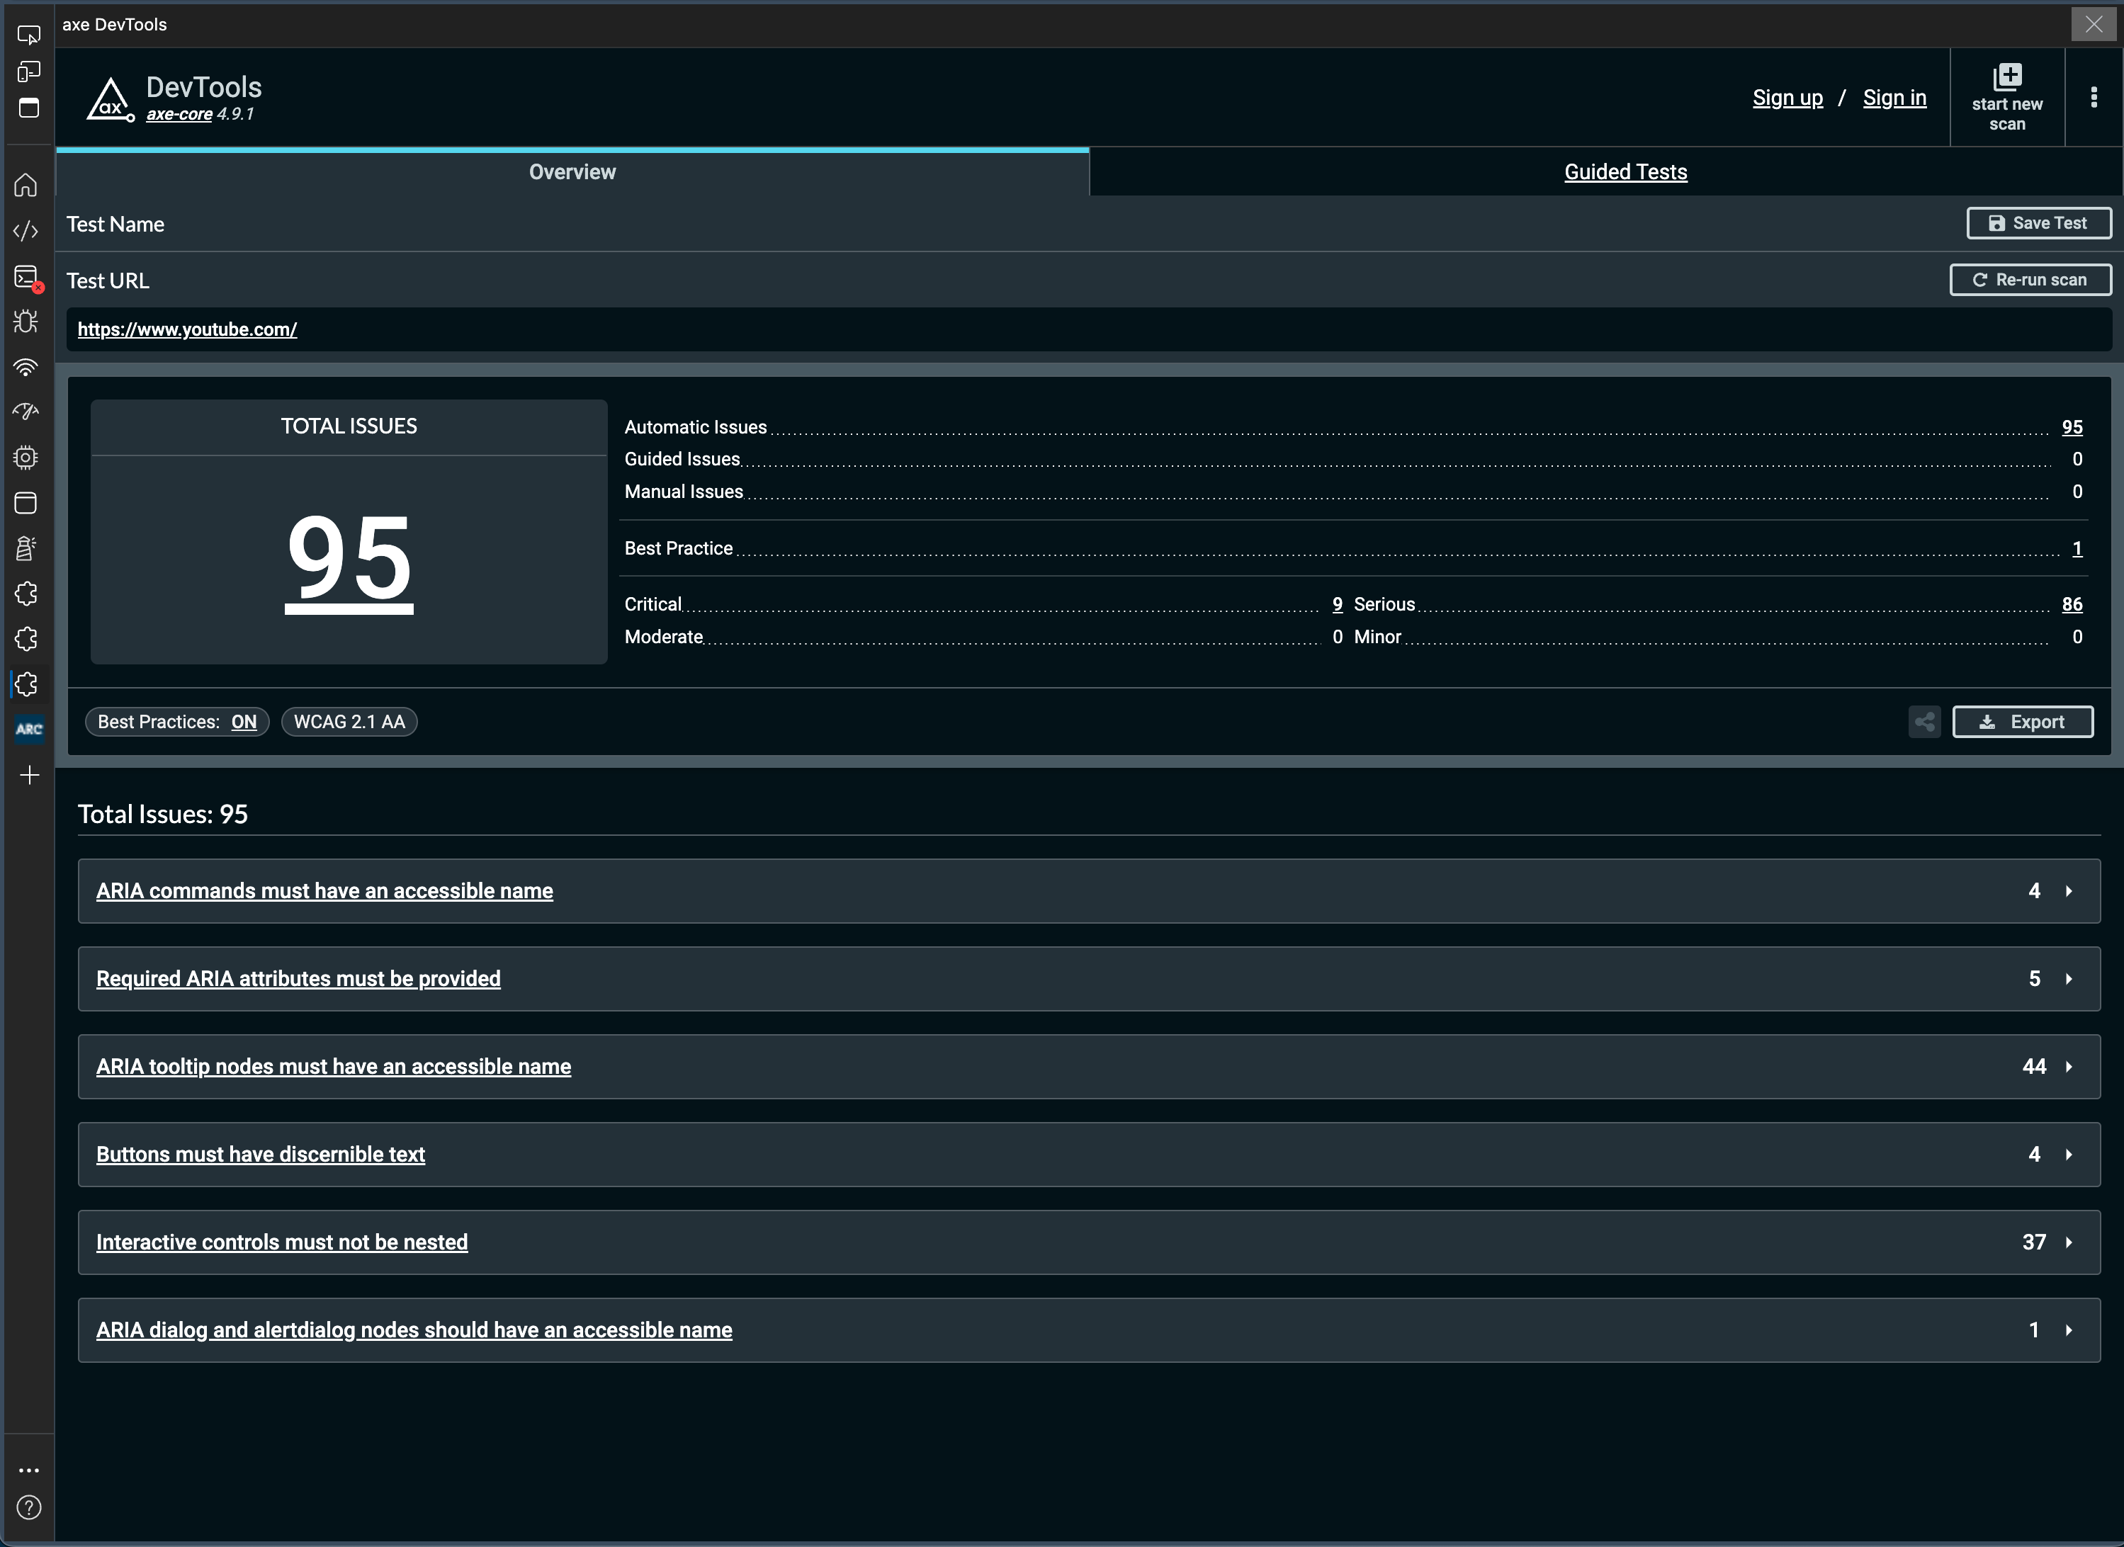Expand the ARIA dialog alertdialog issue arrow

coord(2069,1331)
